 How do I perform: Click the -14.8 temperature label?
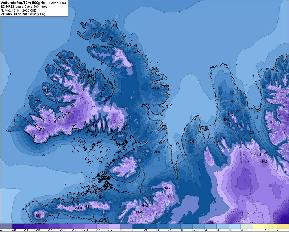(264, 161)
